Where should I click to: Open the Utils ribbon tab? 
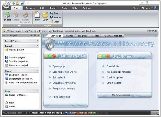point(75,8)
